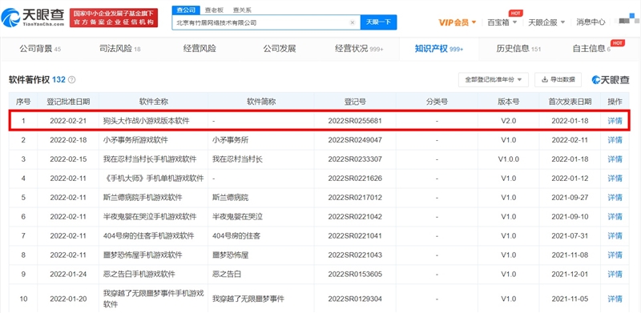Open the 全部登记批准年份 year filter dropdown
The height and width of the screenshot is (313, 641).
494,80
